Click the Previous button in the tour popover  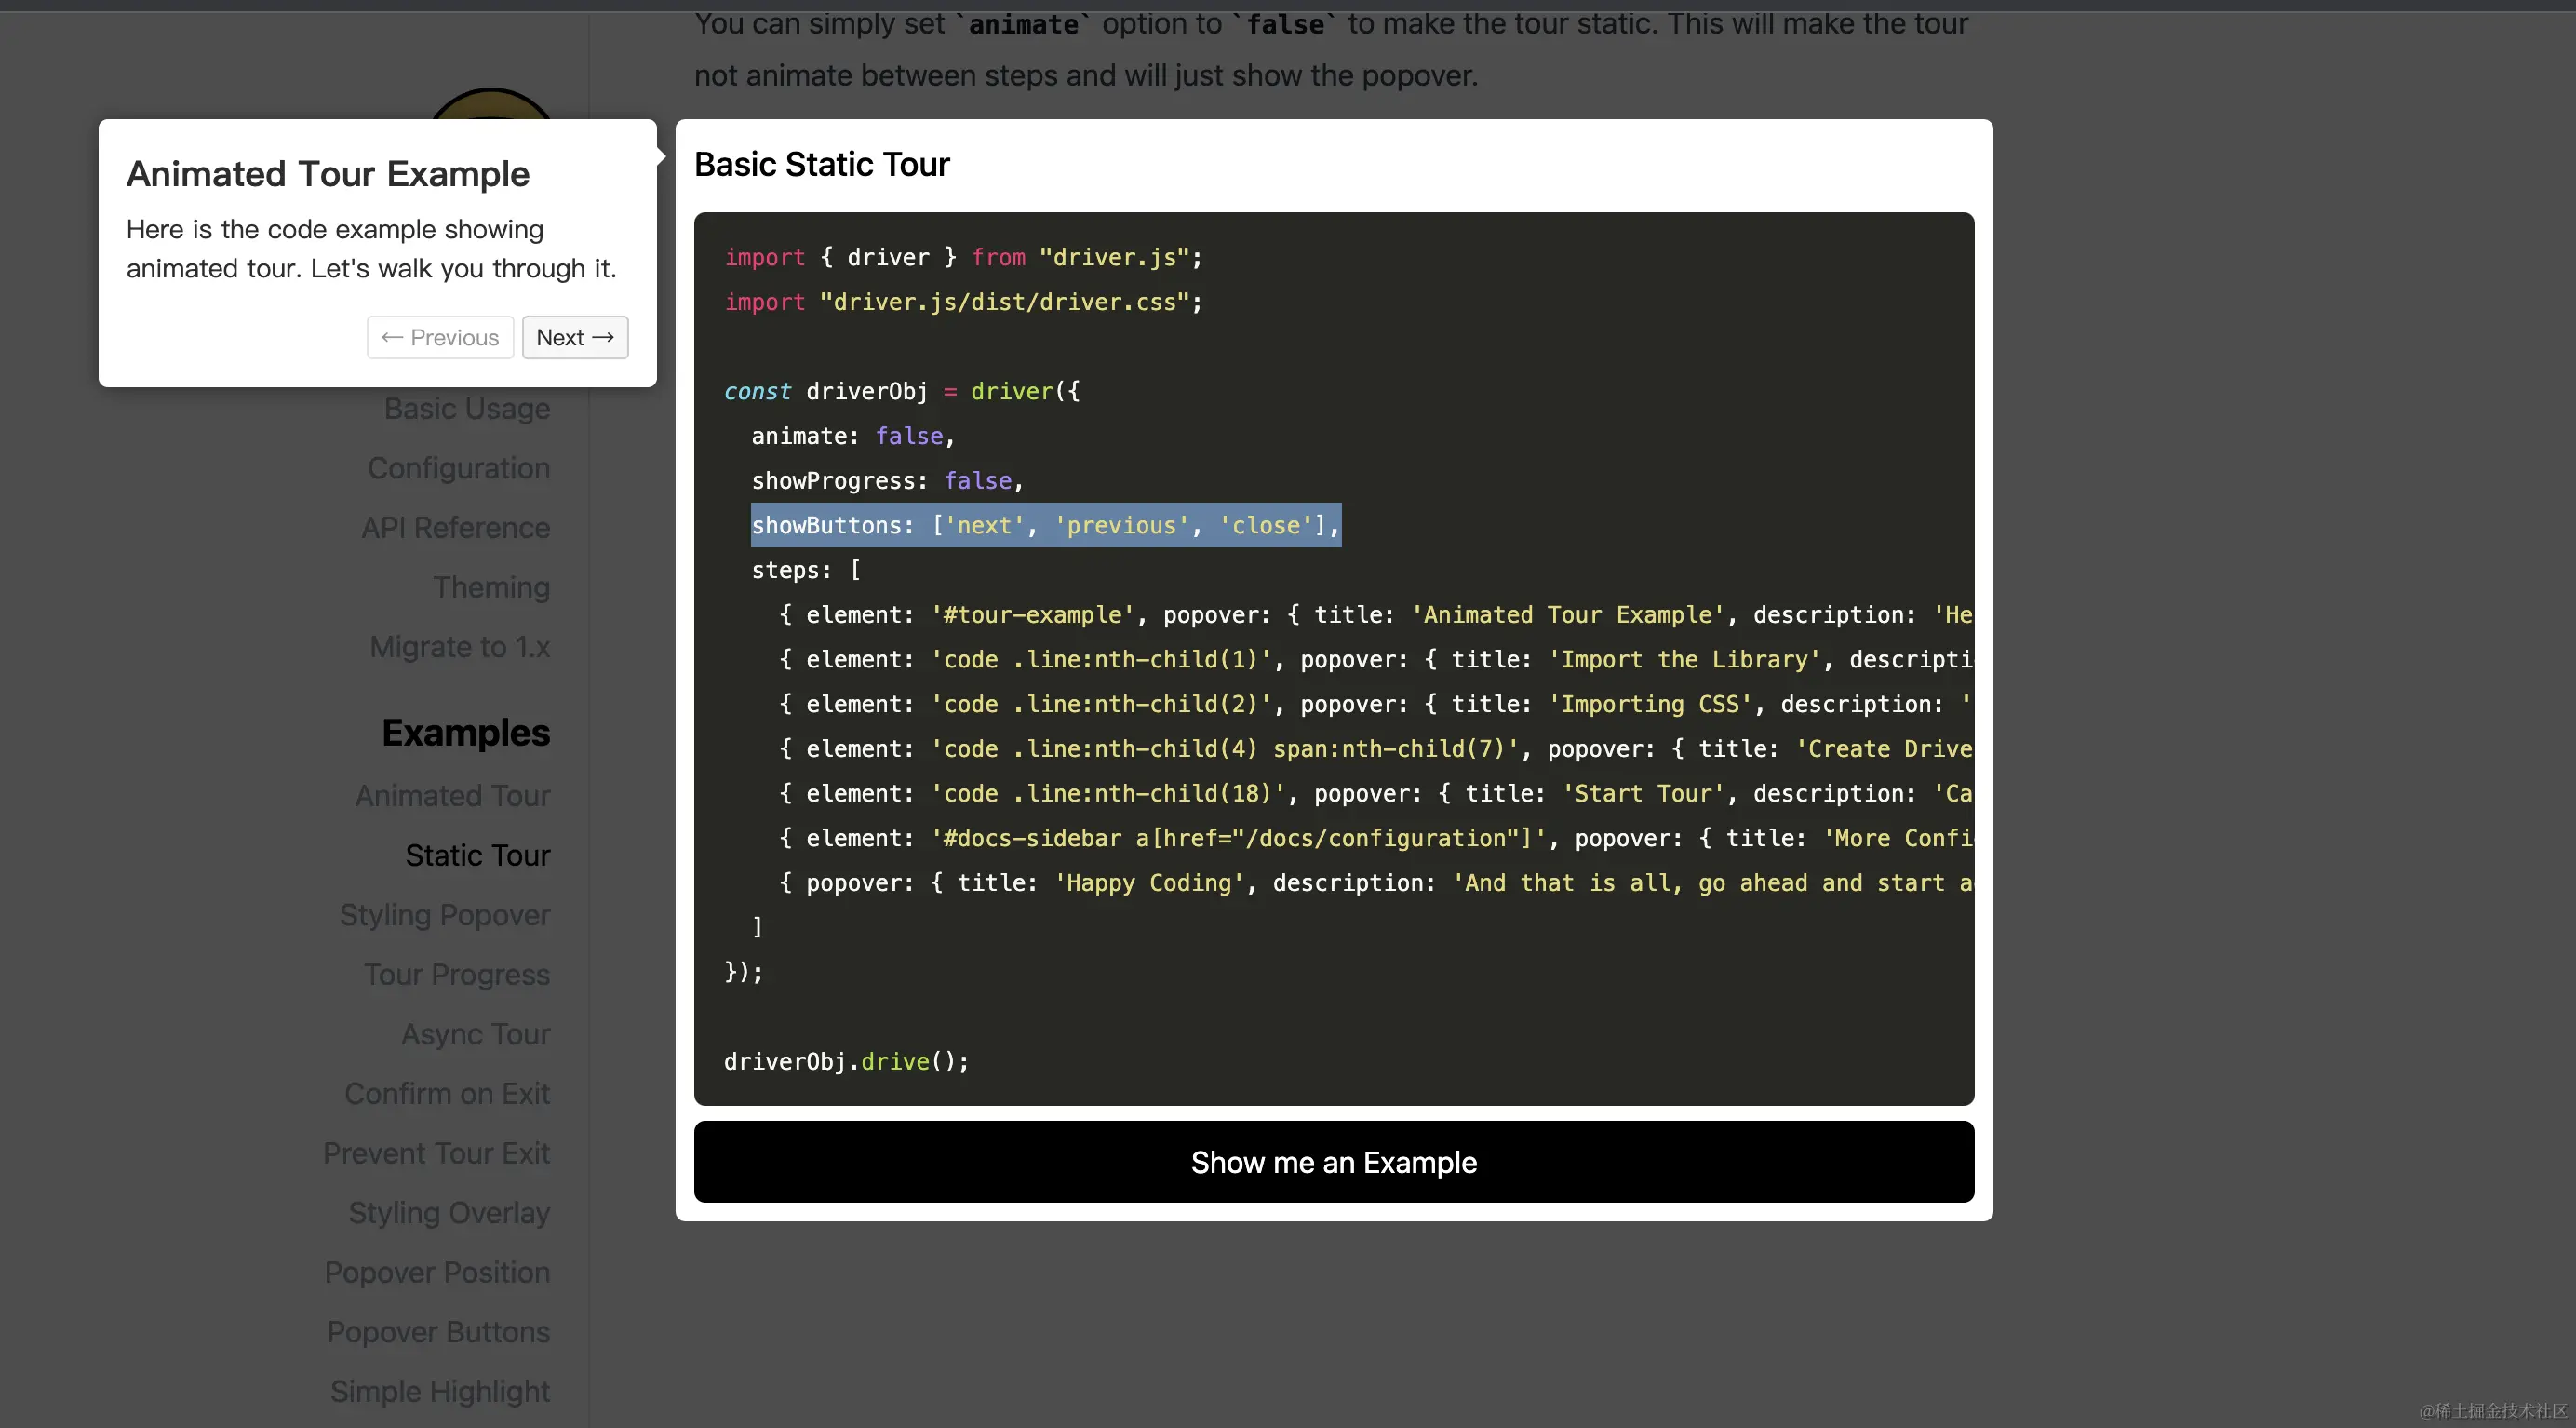[x=439, y=337]
